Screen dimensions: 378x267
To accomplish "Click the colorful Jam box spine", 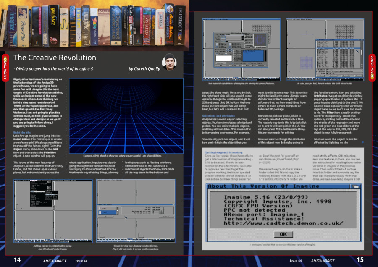I will click(x=94, y=27).
